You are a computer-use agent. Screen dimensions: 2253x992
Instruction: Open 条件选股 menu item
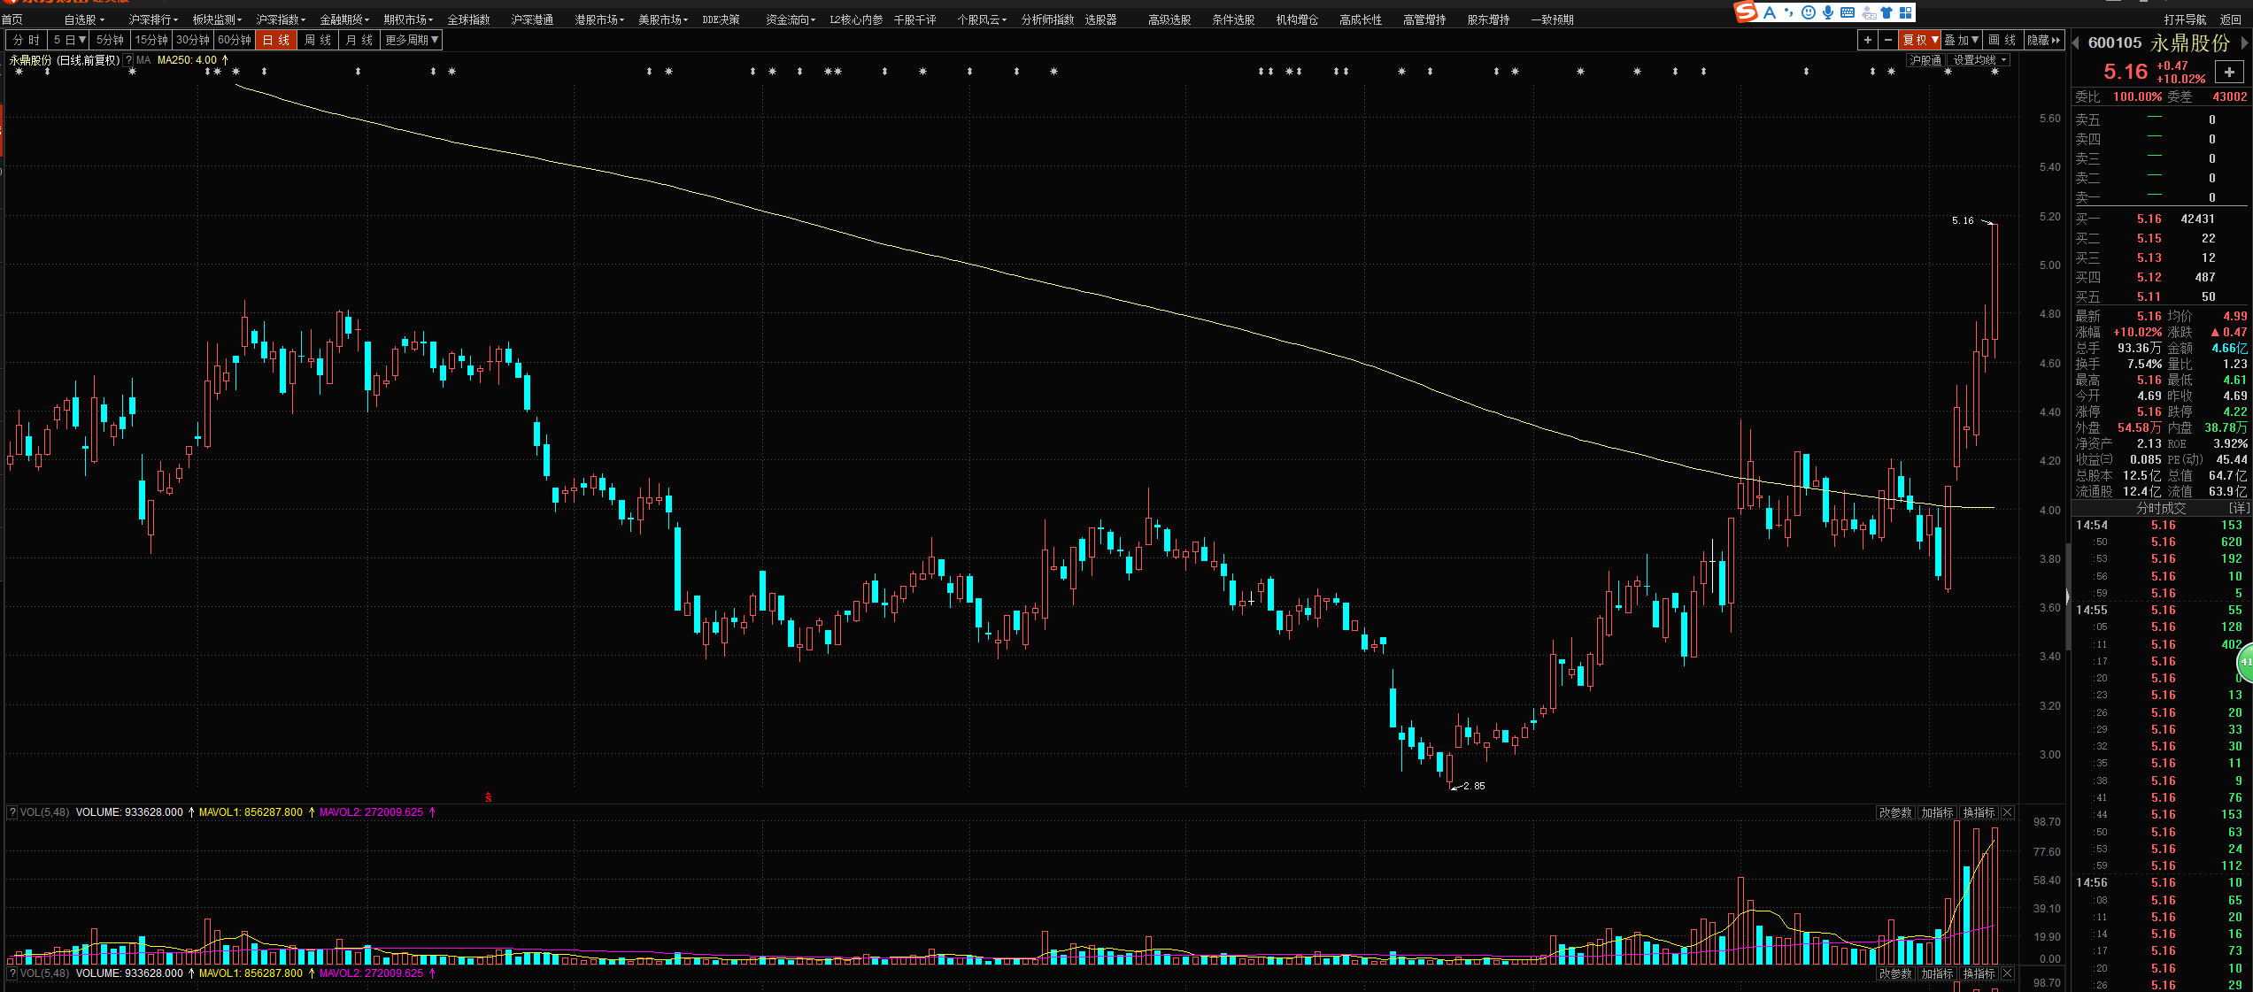1233,19
